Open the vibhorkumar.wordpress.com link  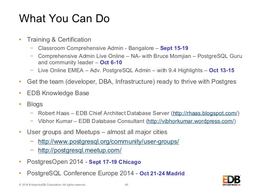pos(191,121)
